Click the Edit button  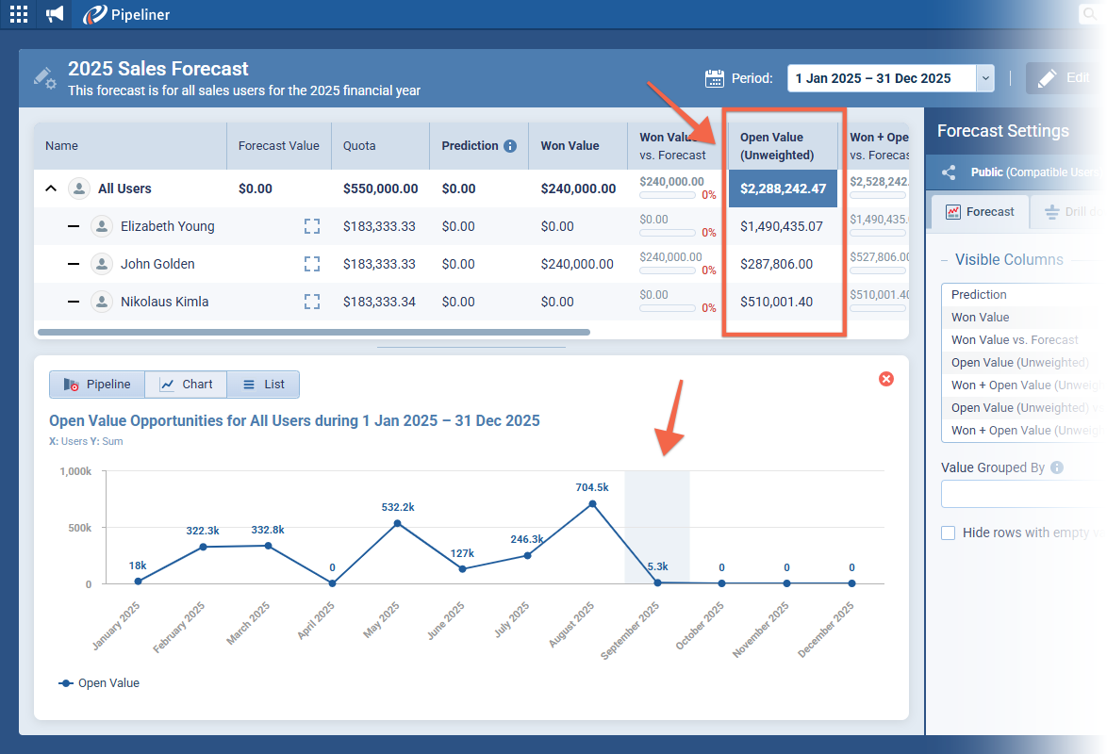coord(1063,78)
